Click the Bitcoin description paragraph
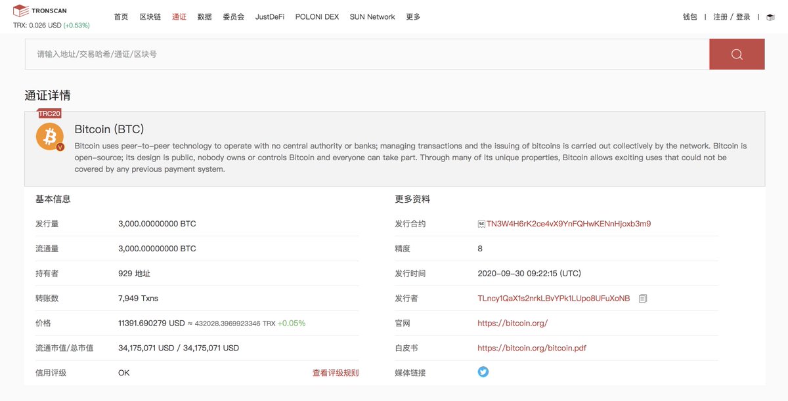This screenshot has width=788, height=401. click(x=410, y=158)
